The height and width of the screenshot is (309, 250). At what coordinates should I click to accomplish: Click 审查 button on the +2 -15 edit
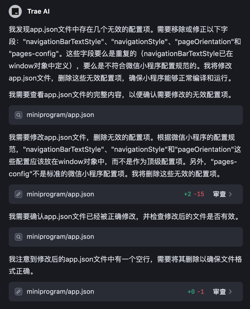[219, 194]
